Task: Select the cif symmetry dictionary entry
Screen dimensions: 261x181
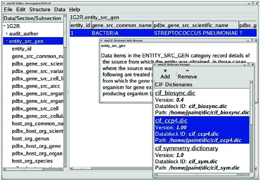Action: pos(202,158)
